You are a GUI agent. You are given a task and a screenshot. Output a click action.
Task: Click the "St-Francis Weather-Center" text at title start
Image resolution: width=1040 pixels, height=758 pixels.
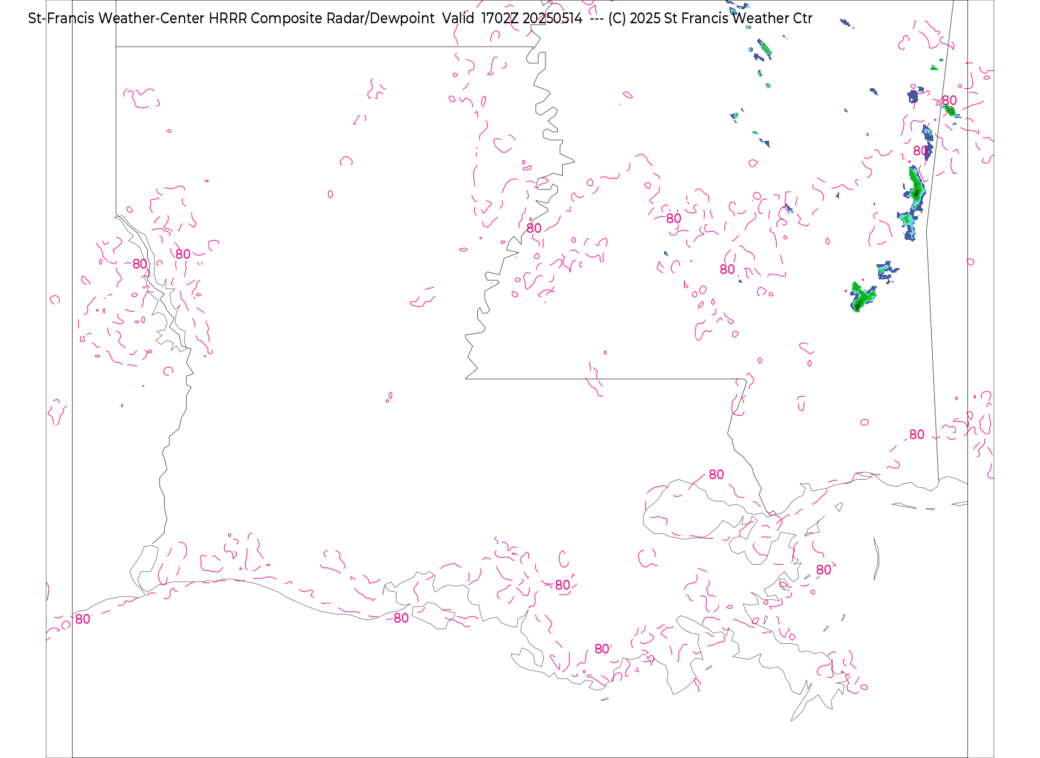(x=116, y=18)
